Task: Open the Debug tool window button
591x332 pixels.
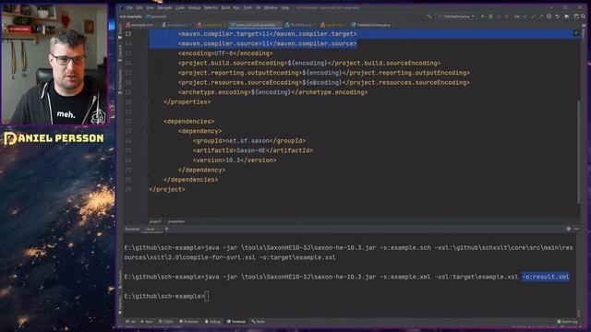Action: [212, 322]
